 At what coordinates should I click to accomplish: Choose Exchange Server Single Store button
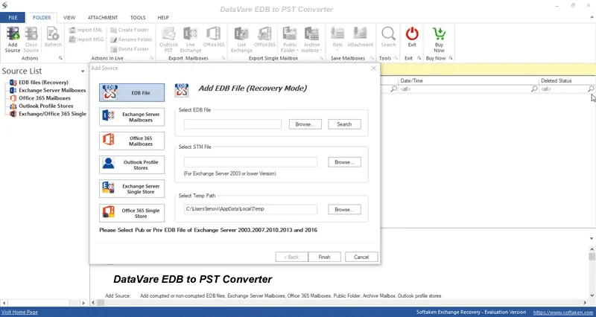132,189
